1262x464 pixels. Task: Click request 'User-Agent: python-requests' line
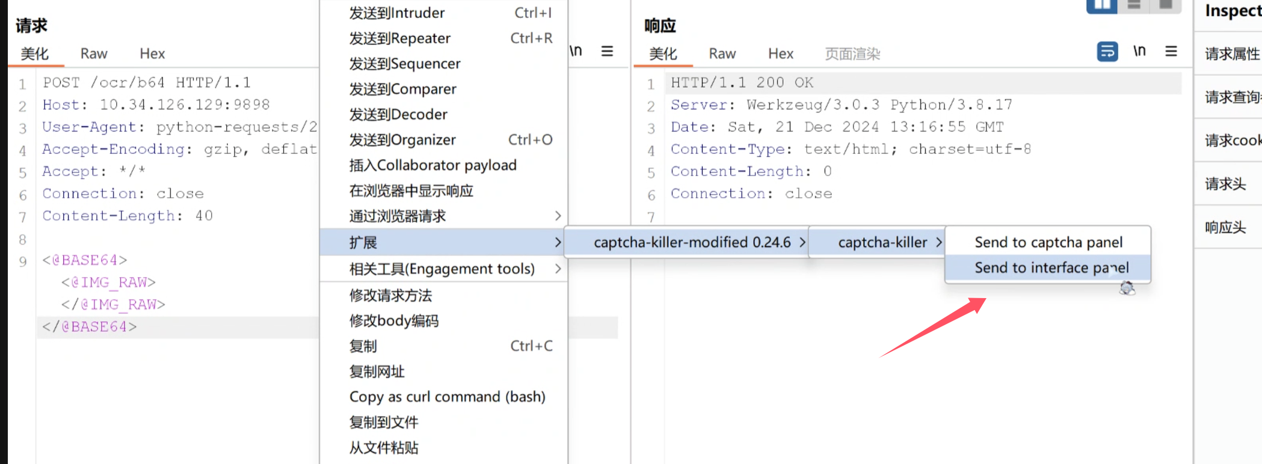[x=179, y=127]
